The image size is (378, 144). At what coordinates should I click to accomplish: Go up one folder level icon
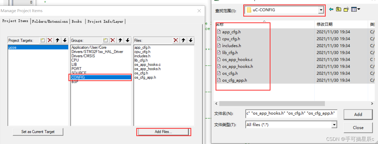tap(339, 9)
